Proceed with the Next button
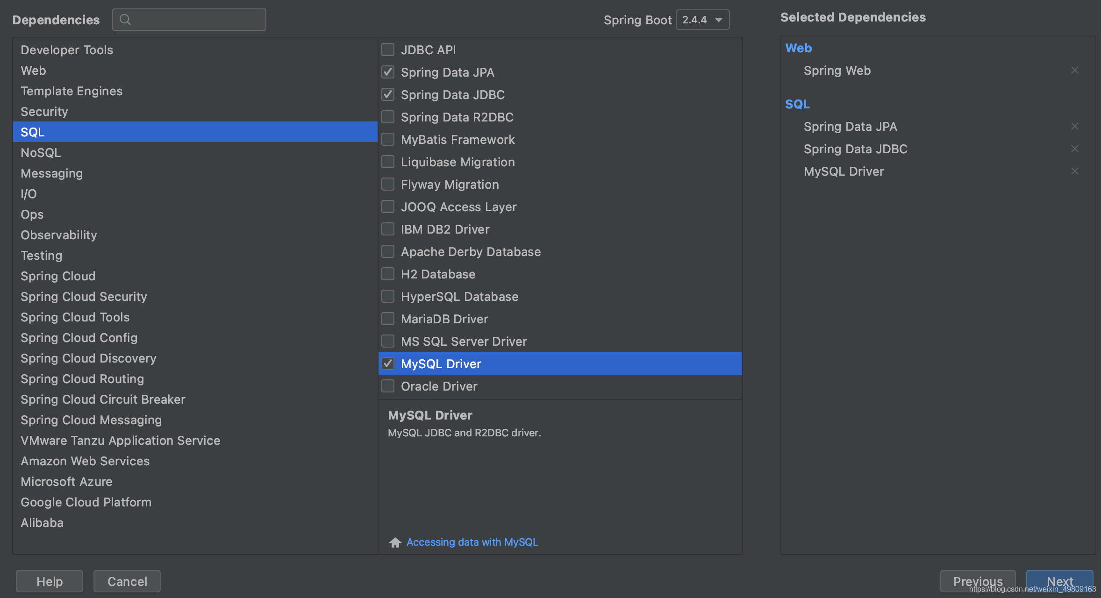Screen dimensions: 1101x598 [x=1060, y=581]
